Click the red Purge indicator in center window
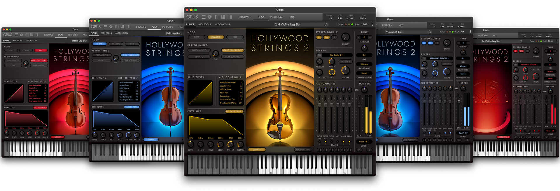The width and height of the screenshot is (560, 191). (346, 24)
